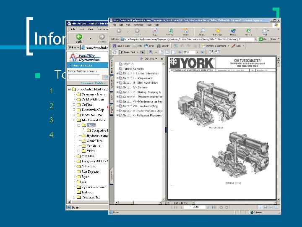302x227 pixels.
Task: Click the zoom-out minus button beside 57%
Action: [180, 52]
